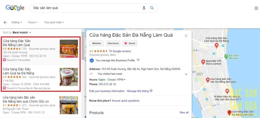This screenshot has width=260, height=118.
Task: Expand opening hours next to Closes 11PM
Action: [x=124, y=80]
